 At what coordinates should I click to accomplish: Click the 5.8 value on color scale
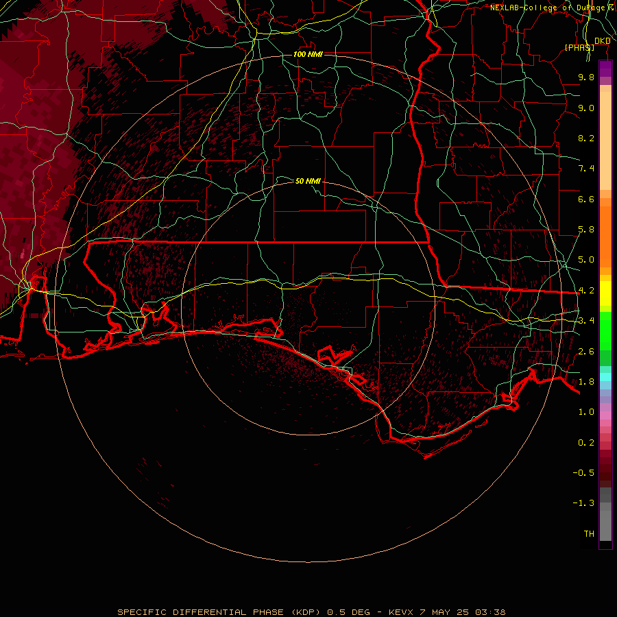(x=586, y=230)
